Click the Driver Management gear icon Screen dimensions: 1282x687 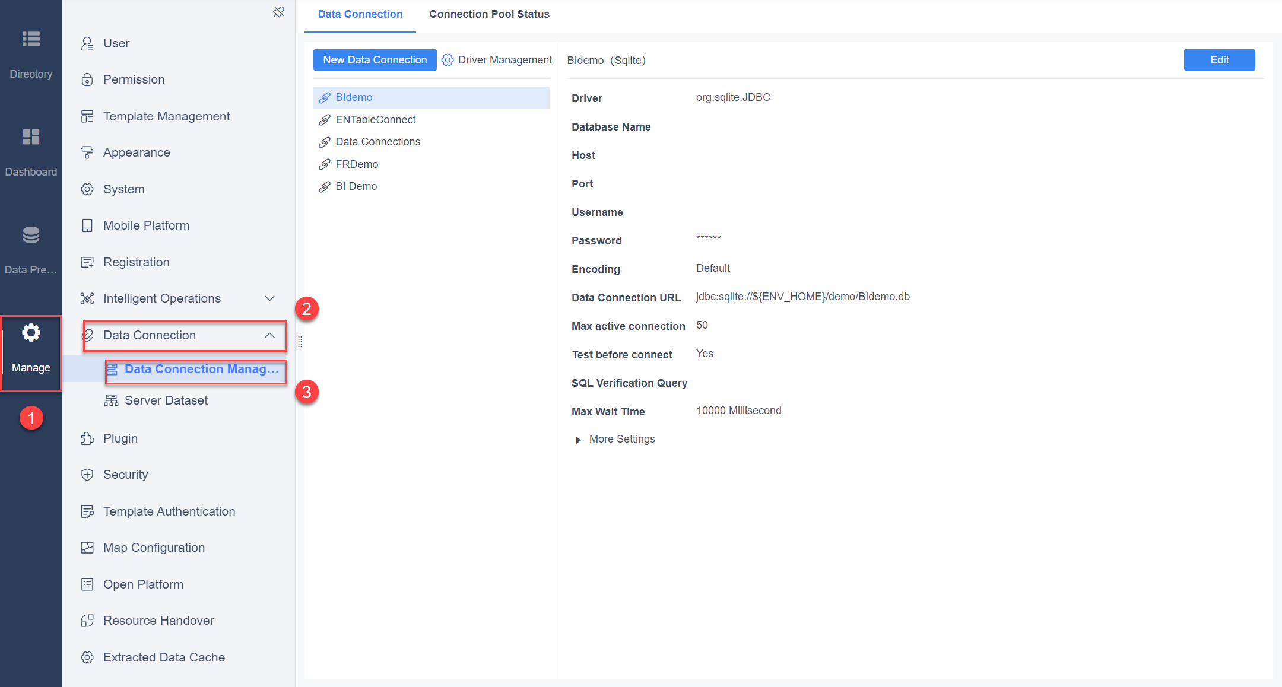448,60
